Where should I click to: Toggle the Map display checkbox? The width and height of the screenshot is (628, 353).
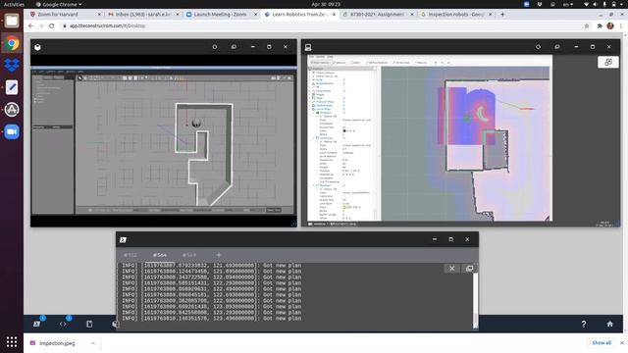coord(344,98)
